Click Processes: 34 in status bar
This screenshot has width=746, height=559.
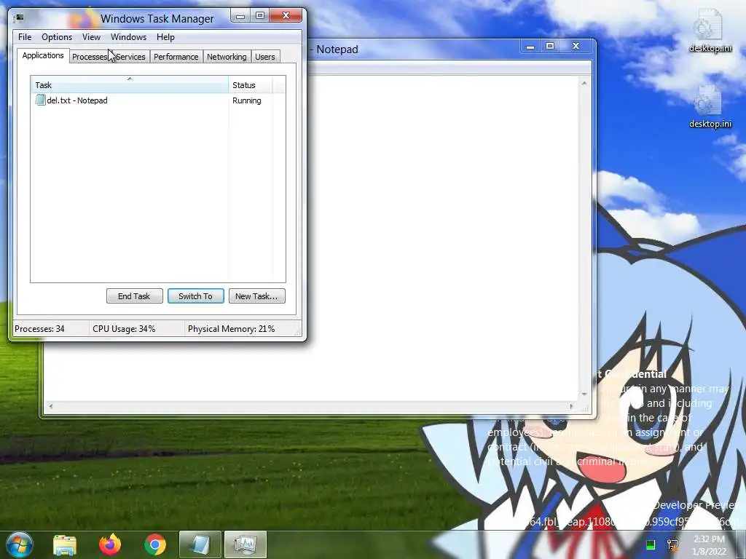click(39, 329)
